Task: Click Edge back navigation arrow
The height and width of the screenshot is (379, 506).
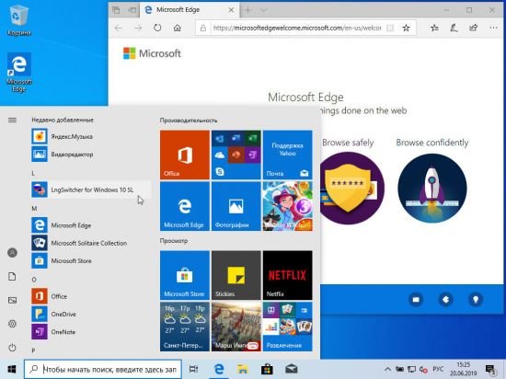Action: (119, 29)
